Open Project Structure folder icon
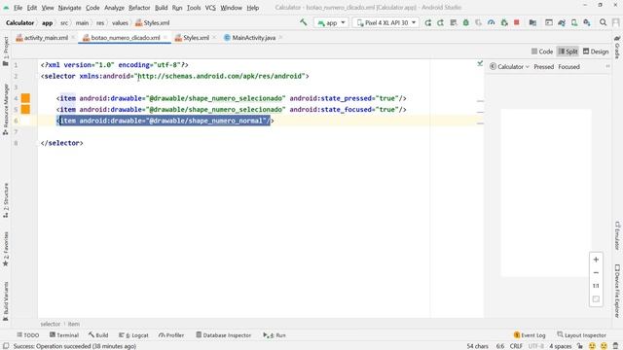 pos(532,23)
